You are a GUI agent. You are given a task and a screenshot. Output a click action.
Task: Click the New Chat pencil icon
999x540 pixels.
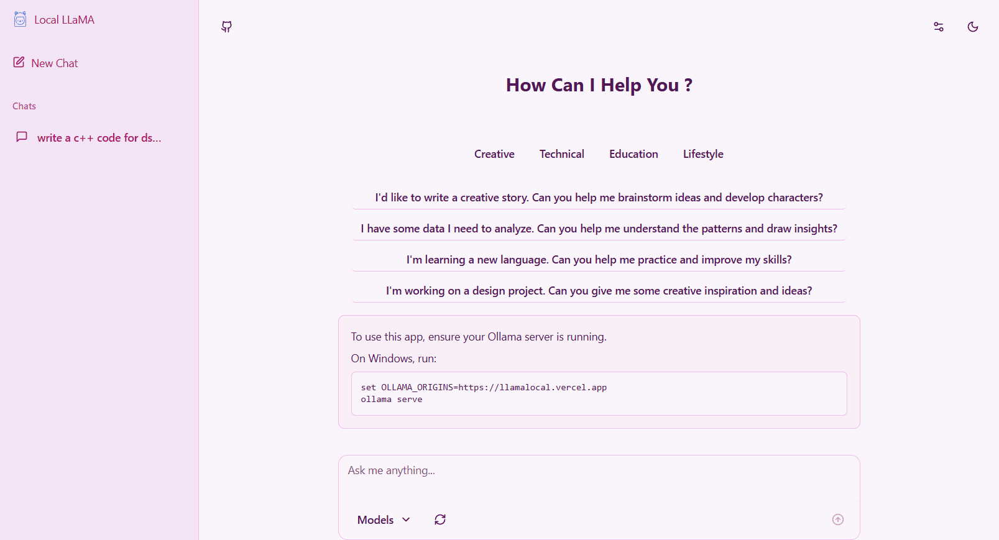19,62
